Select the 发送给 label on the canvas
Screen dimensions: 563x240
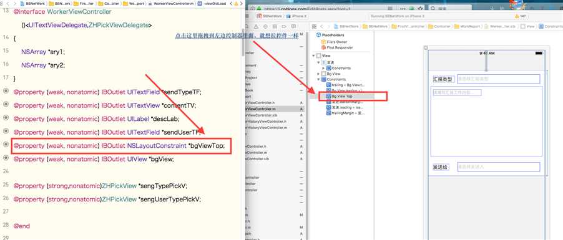(441, 167)
